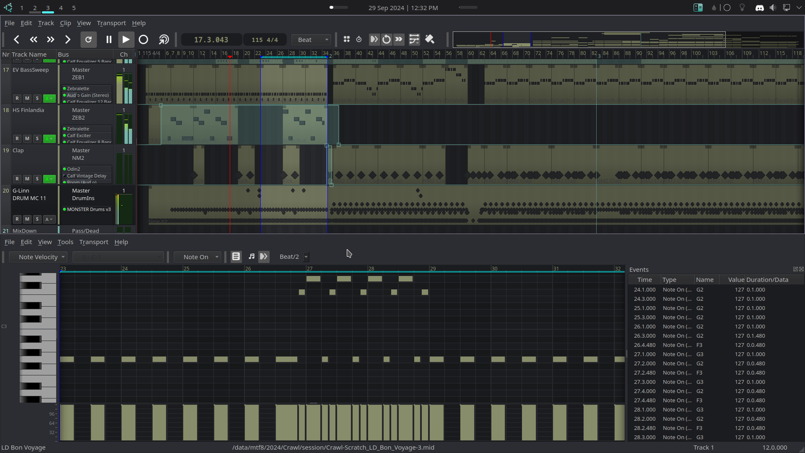Open the Track menu
Image resolution: width=805 pixels, height=453 pixels.
point(46,23)
